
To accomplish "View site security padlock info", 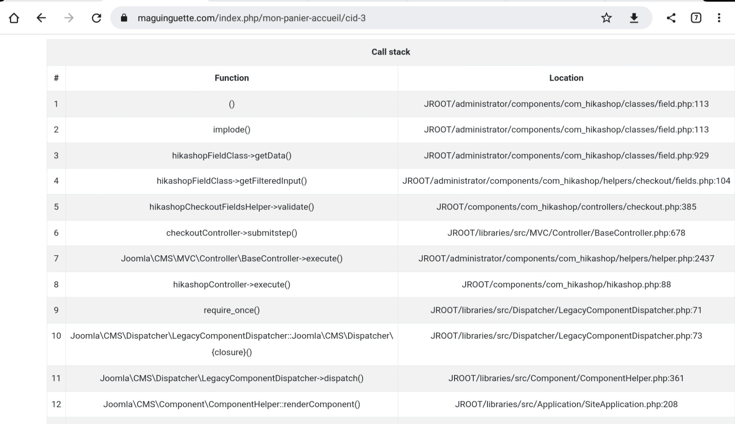I will tap(124, 18).
